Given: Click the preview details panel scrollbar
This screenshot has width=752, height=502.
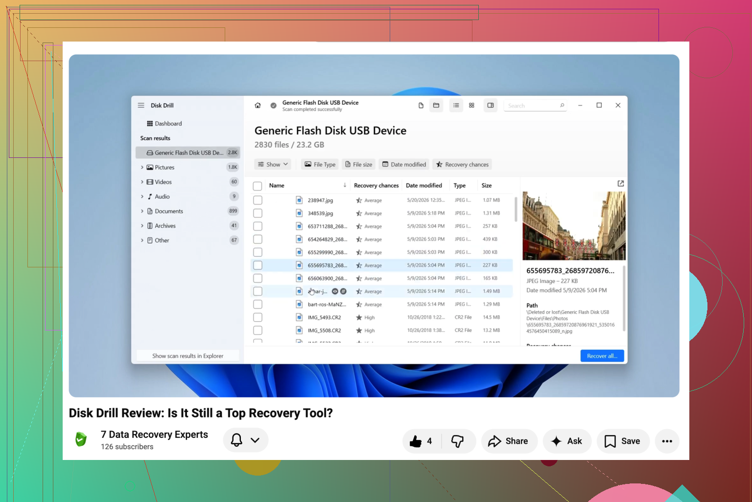Looking at the screenshot, I should [624, 299].
